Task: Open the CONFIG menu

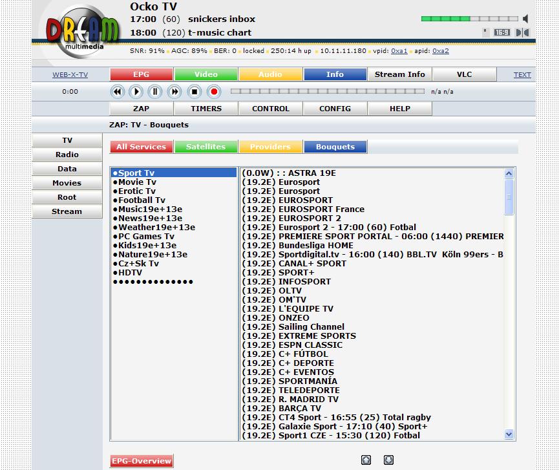Action: click(x=335, y=109)
